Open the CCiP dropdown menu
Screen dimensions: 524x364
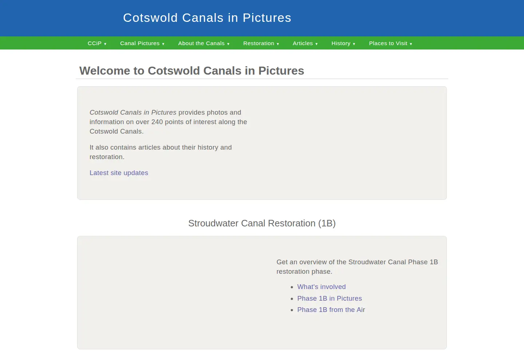[97, 43]
